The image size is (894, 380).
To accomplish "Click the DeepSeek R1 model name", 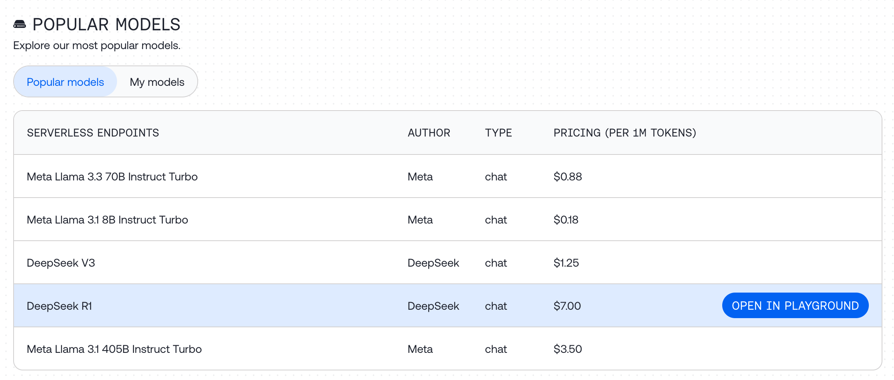I will (x=60, y=306).
